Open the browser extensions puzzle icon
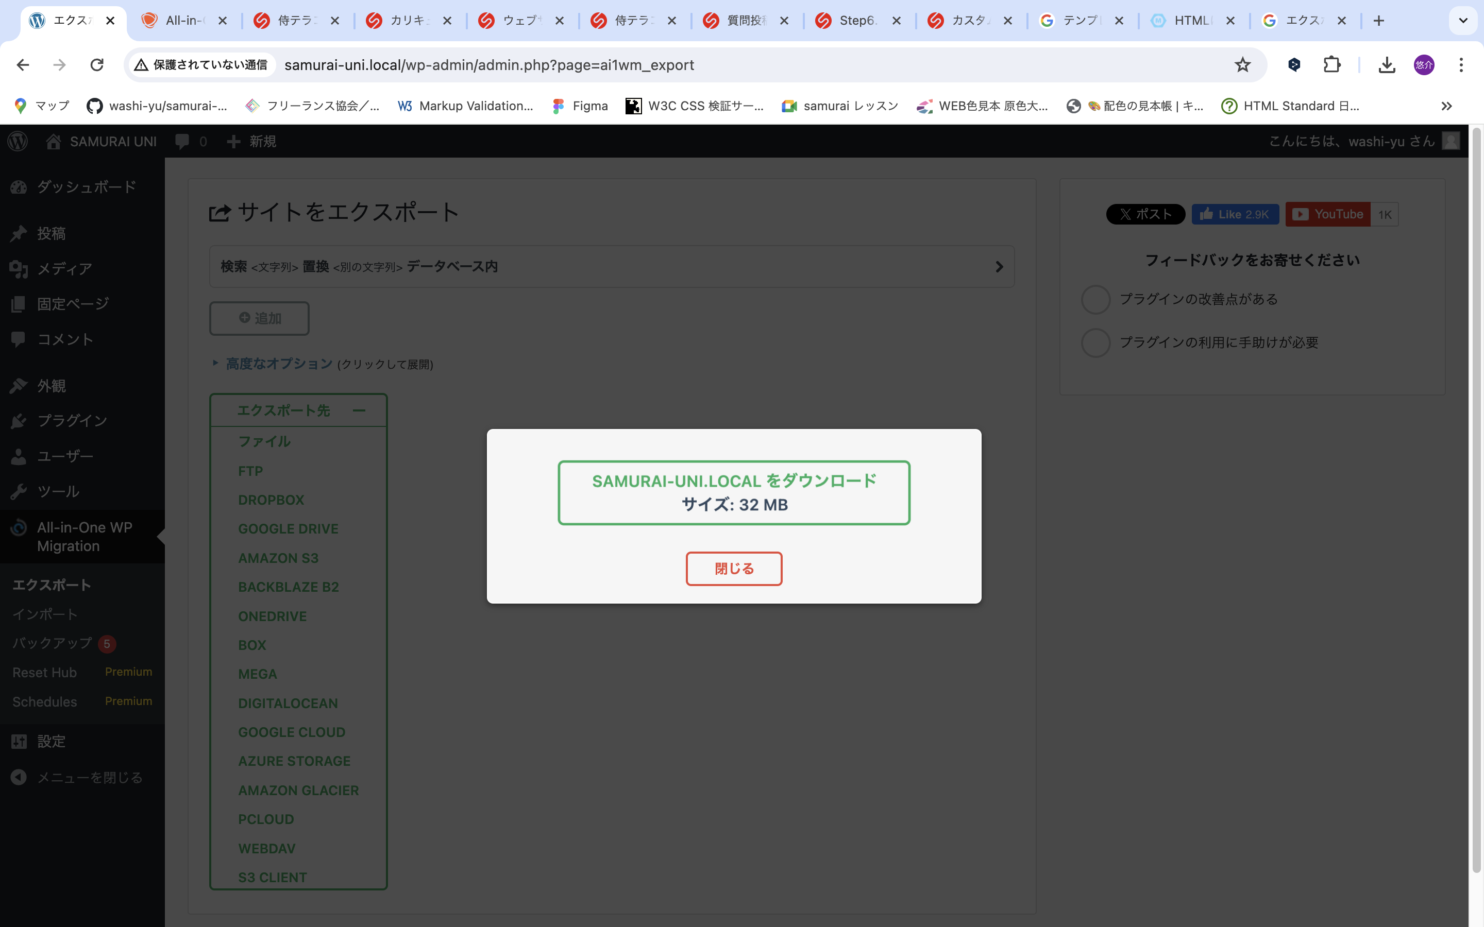Image resolution: width=1484 pixels, height=927 pixels. pos(1331,65)
